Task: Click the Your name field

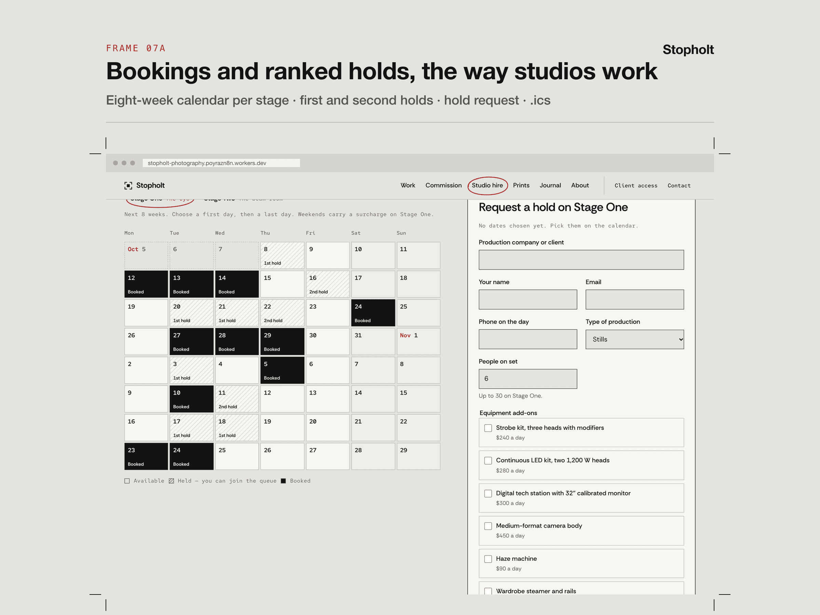Action: [528, 300]
